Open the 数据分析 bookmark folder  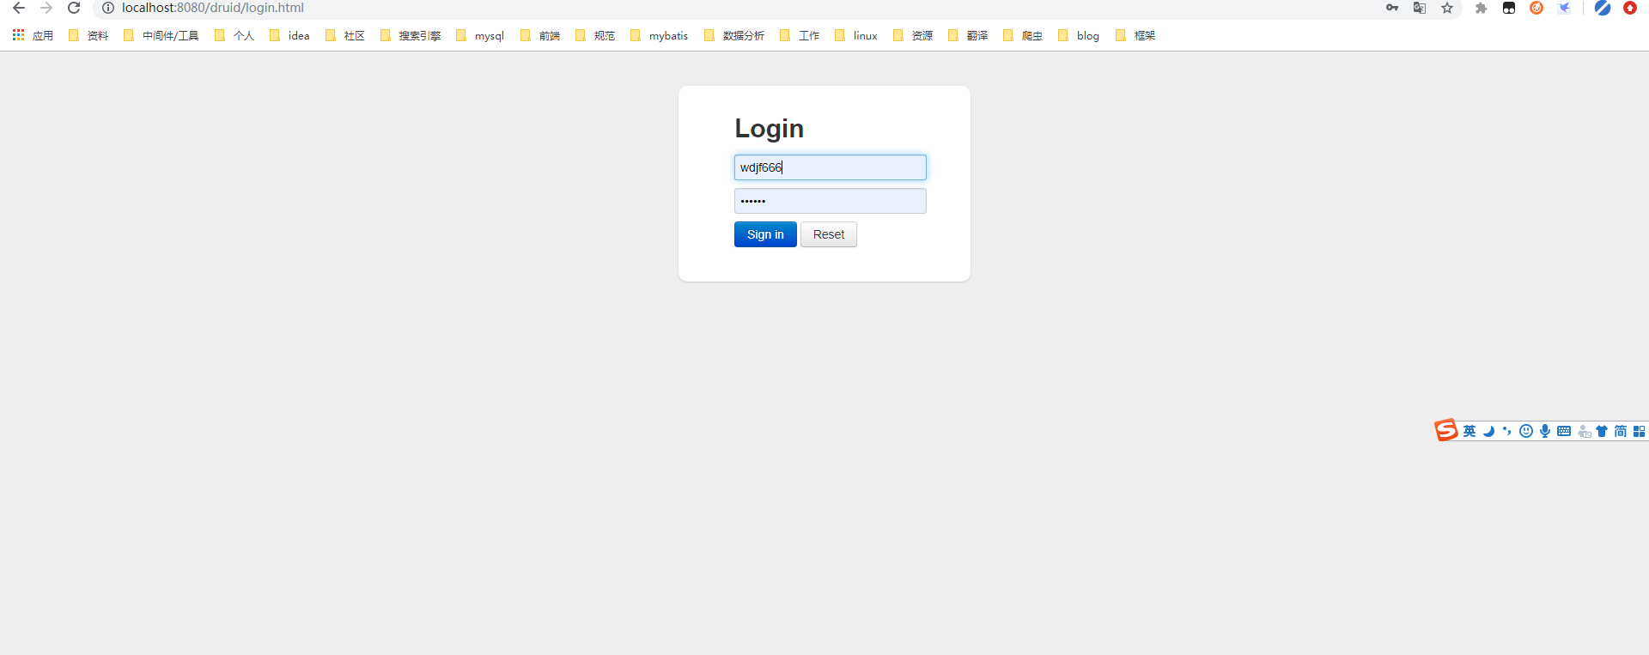tap(734, 35)
